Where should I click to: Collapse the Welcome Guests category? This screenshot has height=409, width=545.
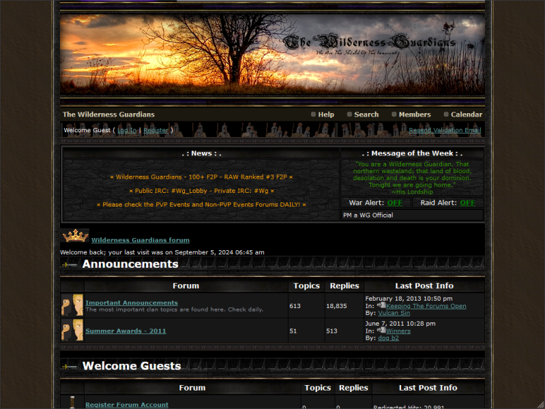click(x=132, y=366)
